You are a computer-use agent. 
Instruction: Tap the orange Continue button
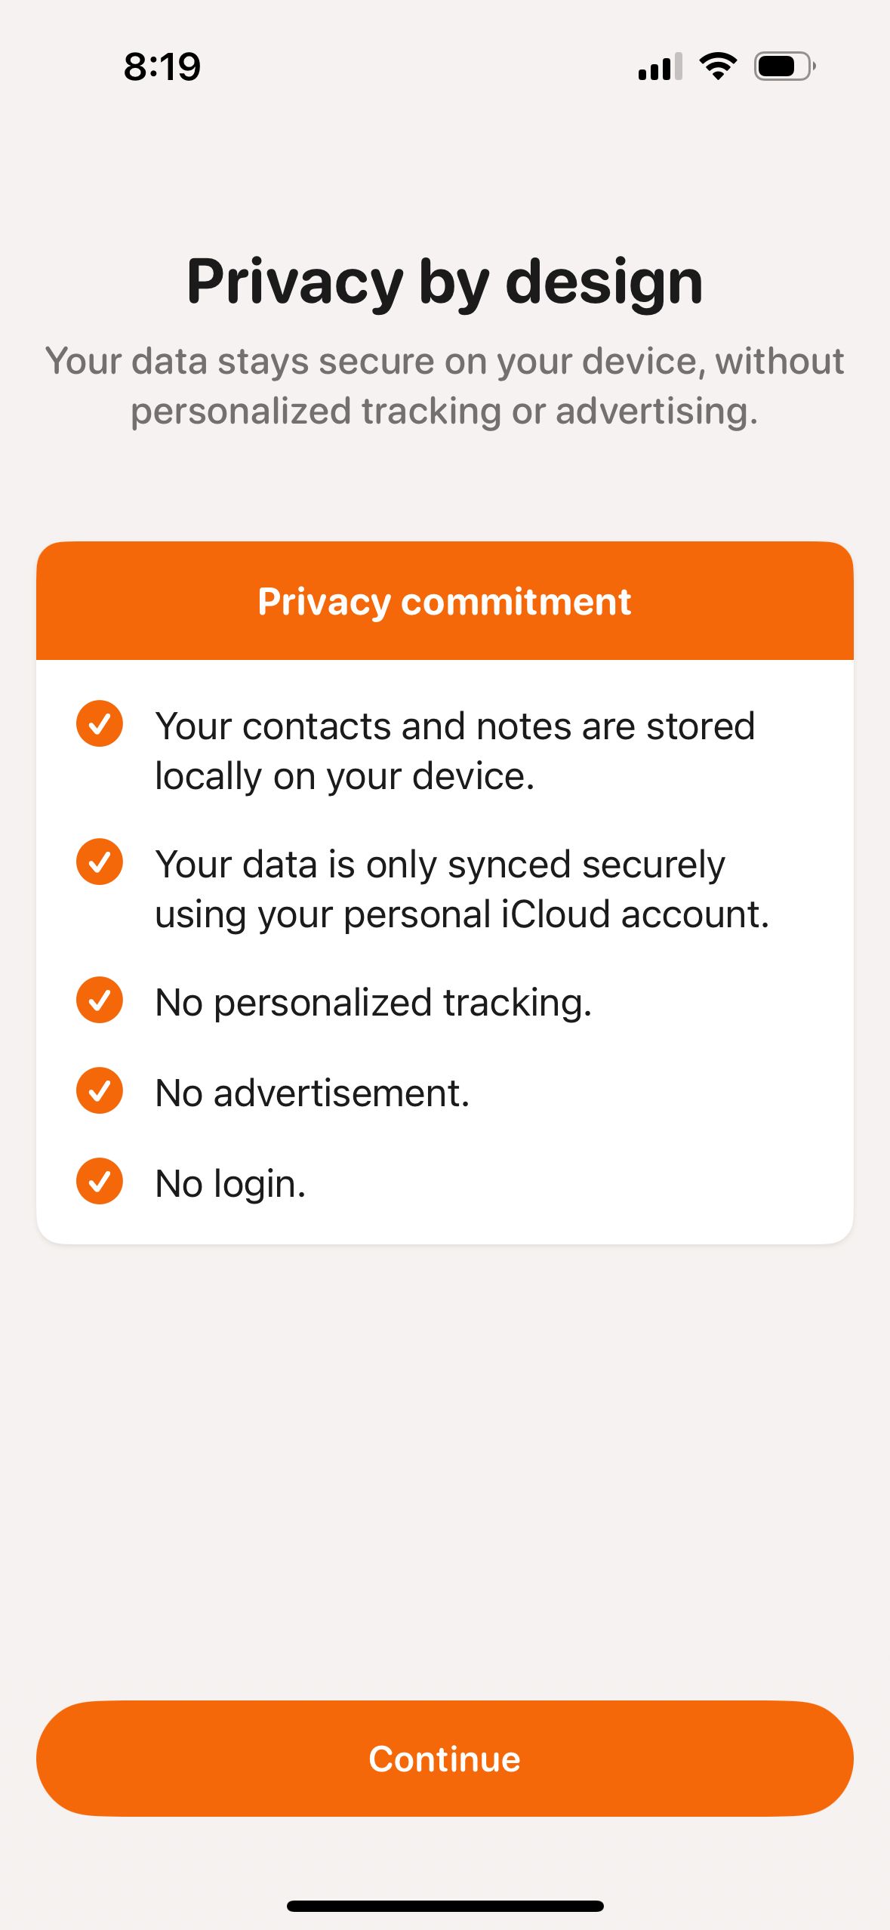pyautogui.click(x=445, y=1759)
